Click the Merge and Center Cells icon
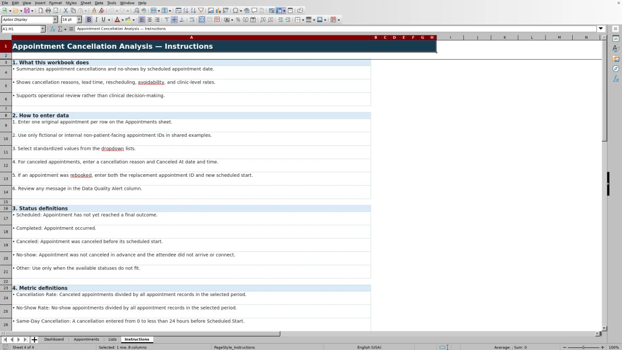Viewport: 622px width, 350px height. [202, 20]
